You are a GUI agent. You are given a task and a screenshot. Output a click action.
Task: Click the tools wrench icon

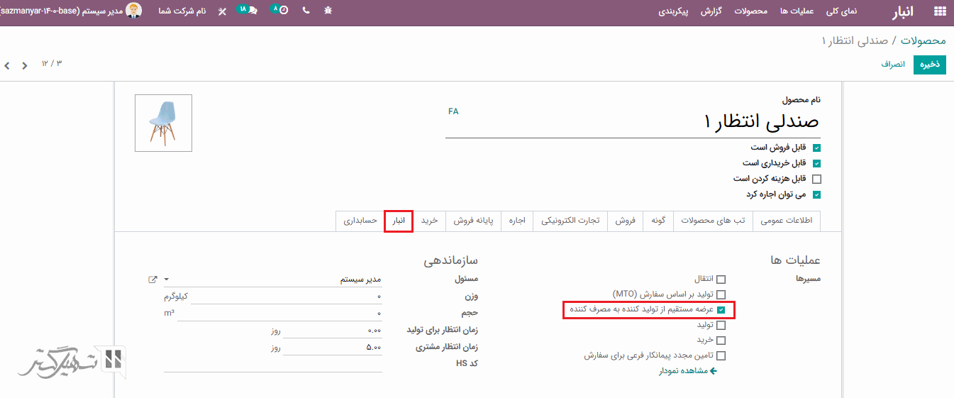pyautogui.click(x=223, y=11)
